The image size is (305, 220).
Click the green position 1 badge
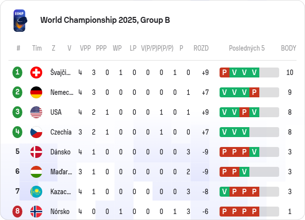[x=17, y=73]
